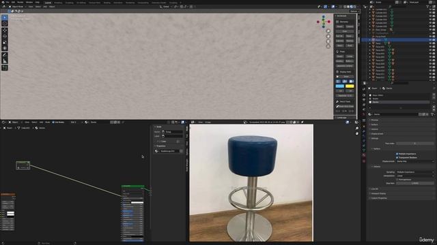Open the Object Mode dropdown
Screen dimensions: 437x245
pos(18,7)
